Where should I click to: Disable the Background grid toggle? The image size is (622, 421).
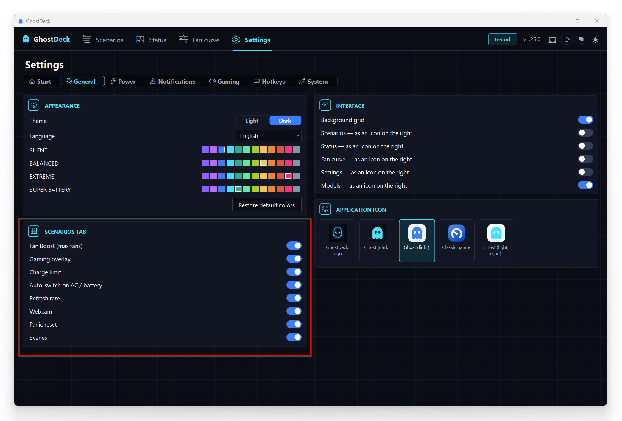coord(585,120)
